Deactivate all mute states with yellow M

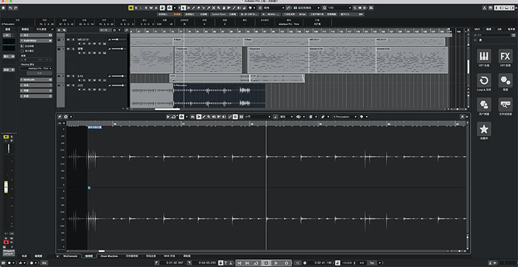point(131,8)
